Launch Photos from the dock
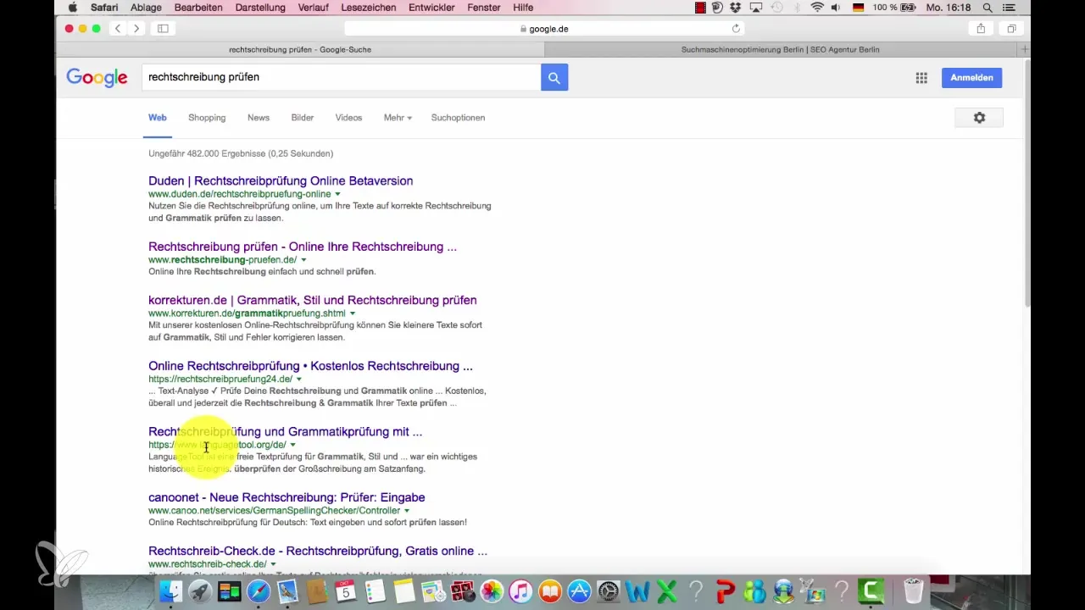 492,591
